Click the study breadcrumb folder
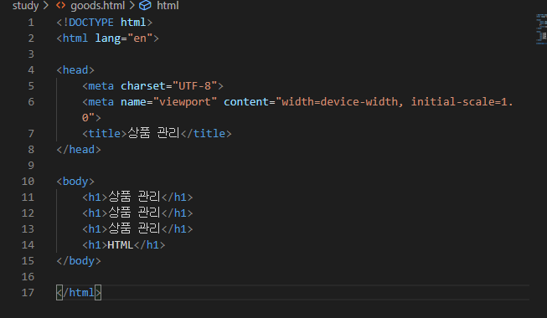The width and height of the screenshot is (547, 318). [x=25, y=6]
